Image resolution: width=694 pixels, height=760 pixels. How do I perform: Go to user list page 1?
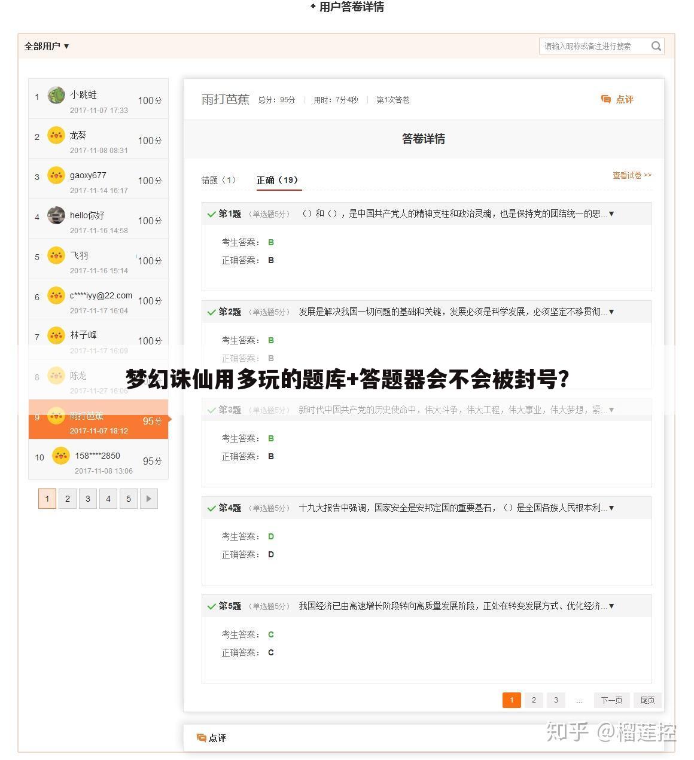(x=47, y=499)
